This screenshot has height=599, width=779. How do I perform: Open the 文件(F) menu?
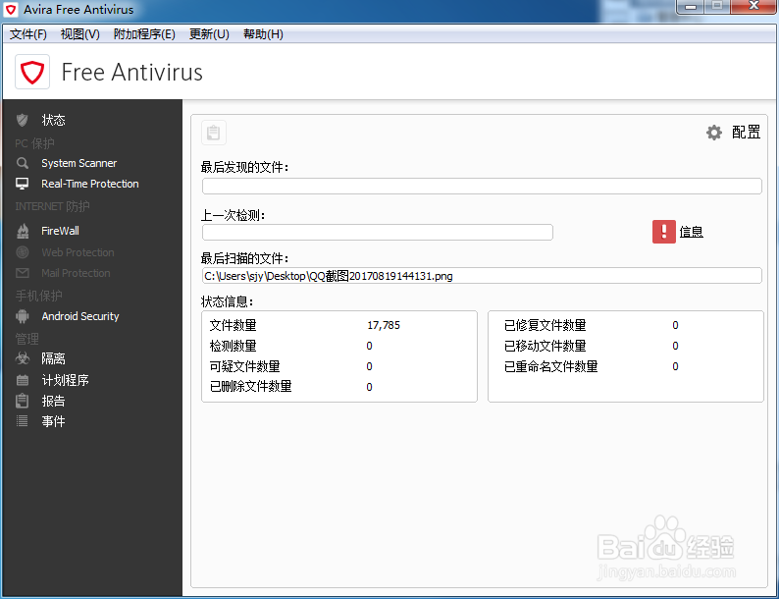coord(28,33)
